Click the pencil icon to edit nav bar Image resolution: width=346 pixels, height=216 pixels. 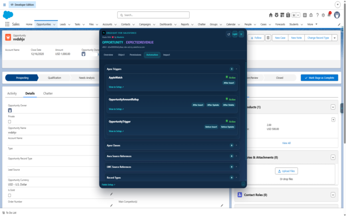[x=339, y=24]
